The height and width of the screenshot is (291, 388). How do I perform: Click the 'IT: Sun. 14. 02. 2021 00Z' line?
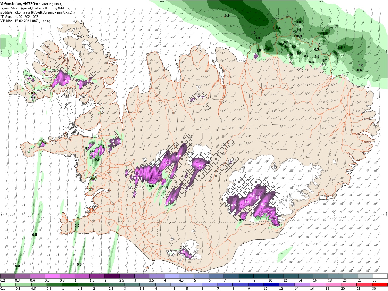(x=20, y=17)
